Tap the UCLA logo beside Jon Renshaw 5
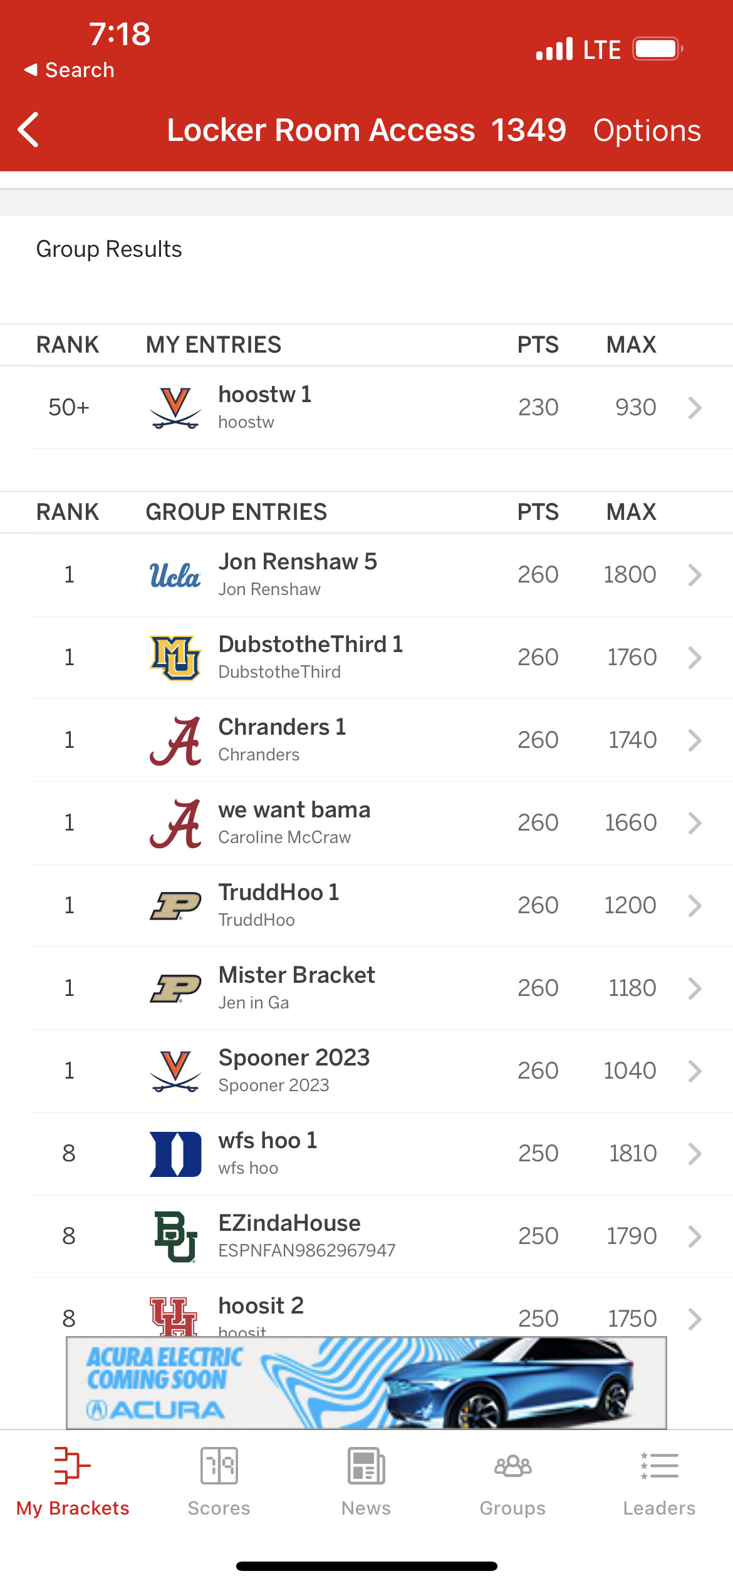 coord(175,575)
